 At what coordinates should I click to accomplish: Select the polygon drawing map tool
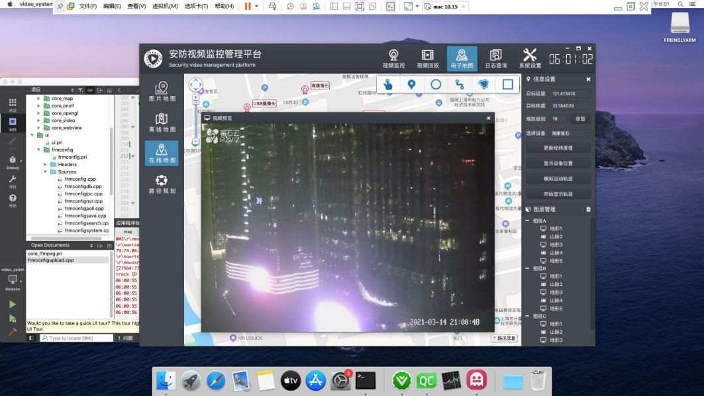483,85
